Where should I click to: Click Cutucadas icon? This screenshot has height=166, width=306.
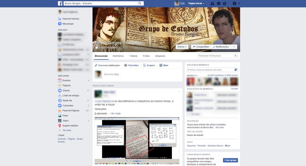click(60, 106)
